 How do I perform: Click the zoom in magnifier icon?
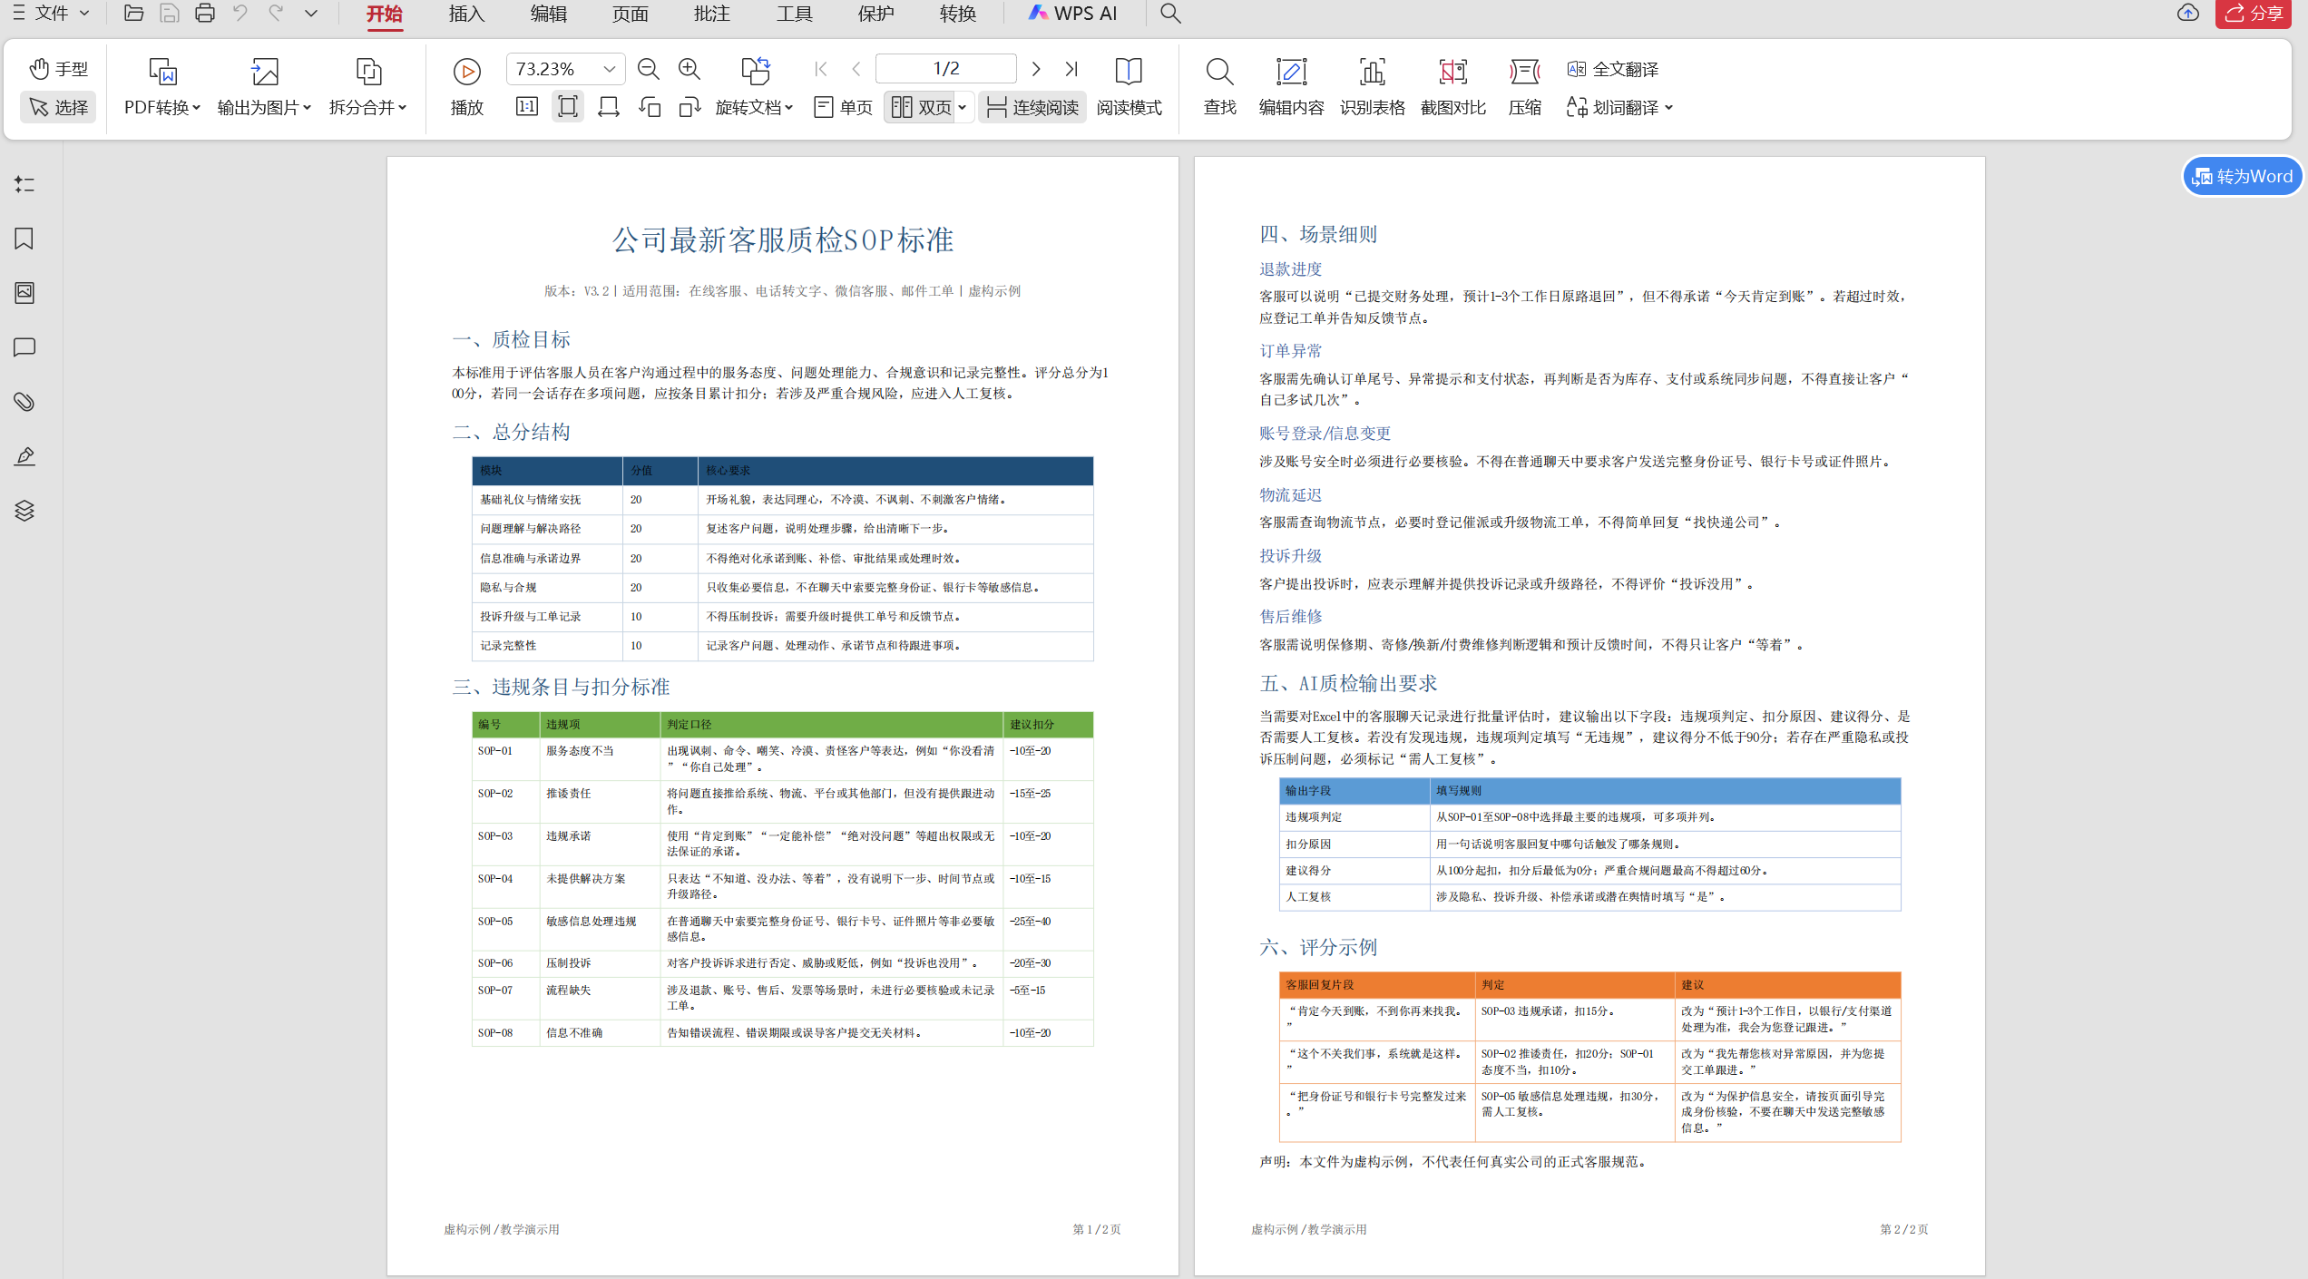pos(689,69)
